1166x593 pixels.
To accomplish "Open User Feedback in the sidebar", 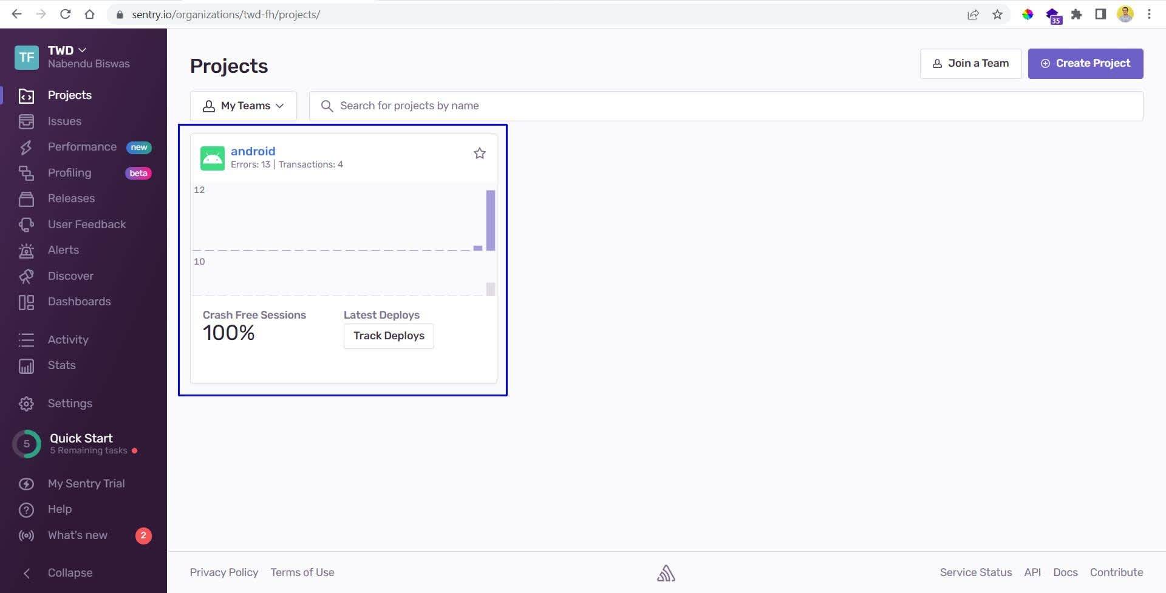I will coord(87,225).
